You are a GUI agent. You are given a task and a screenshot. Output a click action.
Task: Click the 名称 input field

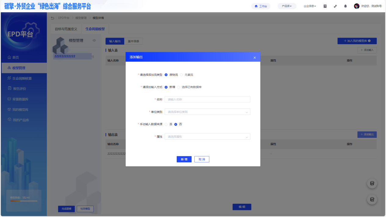coord(207,99)
